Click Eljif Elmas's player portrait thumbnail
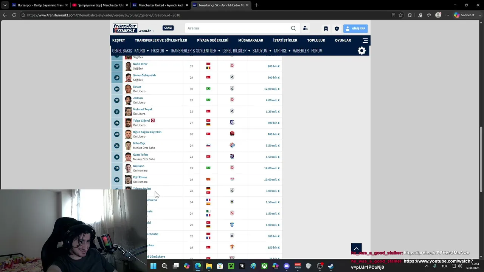Image resolution: width=484 pixels, height=272 pixels. coord(128,179)
